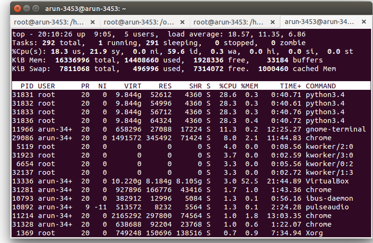373x243 pixels.
Task: Click the kworker/3:0 command
Action: [x=329, y=155]
